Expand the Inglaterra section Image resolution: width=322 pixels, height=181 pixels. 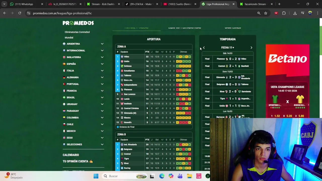[102, 57]
